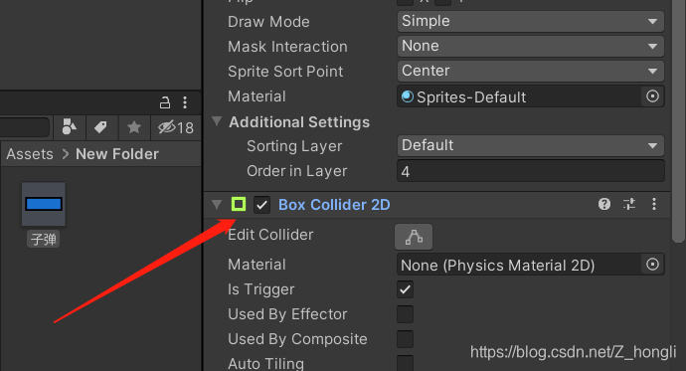The width and height of the screenshot is (686, 371).
Task: Click the Sorting Layer label
Action: (294, 146)
